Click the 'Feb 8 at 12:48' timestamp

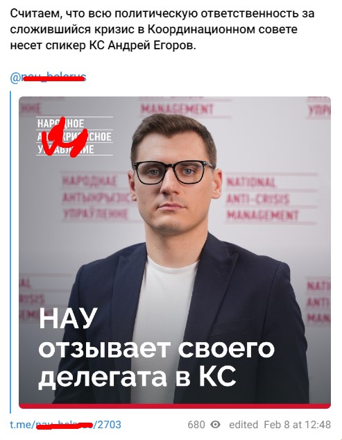tap(298, 425)
